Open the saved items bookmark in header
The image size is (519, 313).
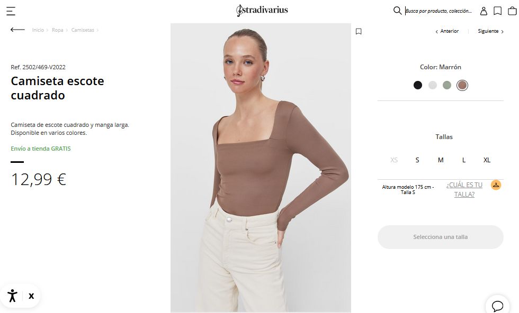[498, 11]
